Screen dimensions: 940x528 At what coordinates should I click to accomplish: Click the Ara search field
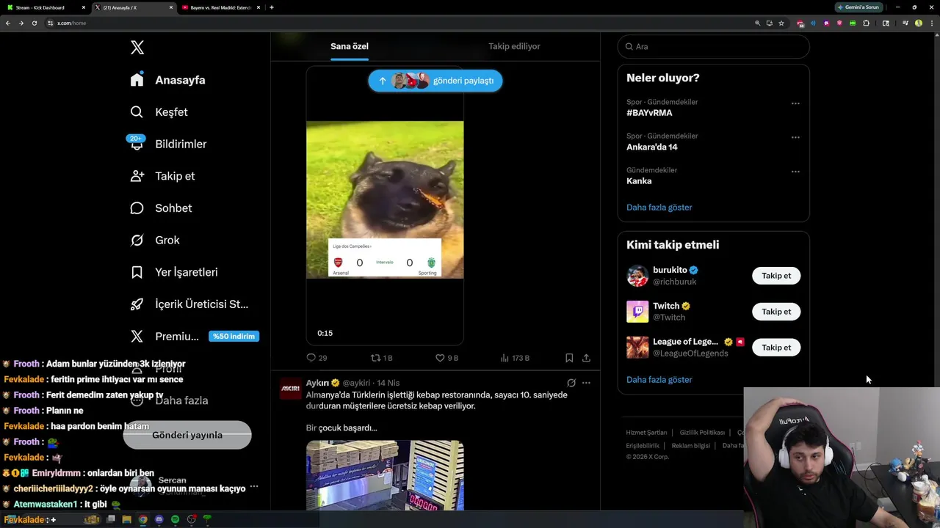point(713,46)
